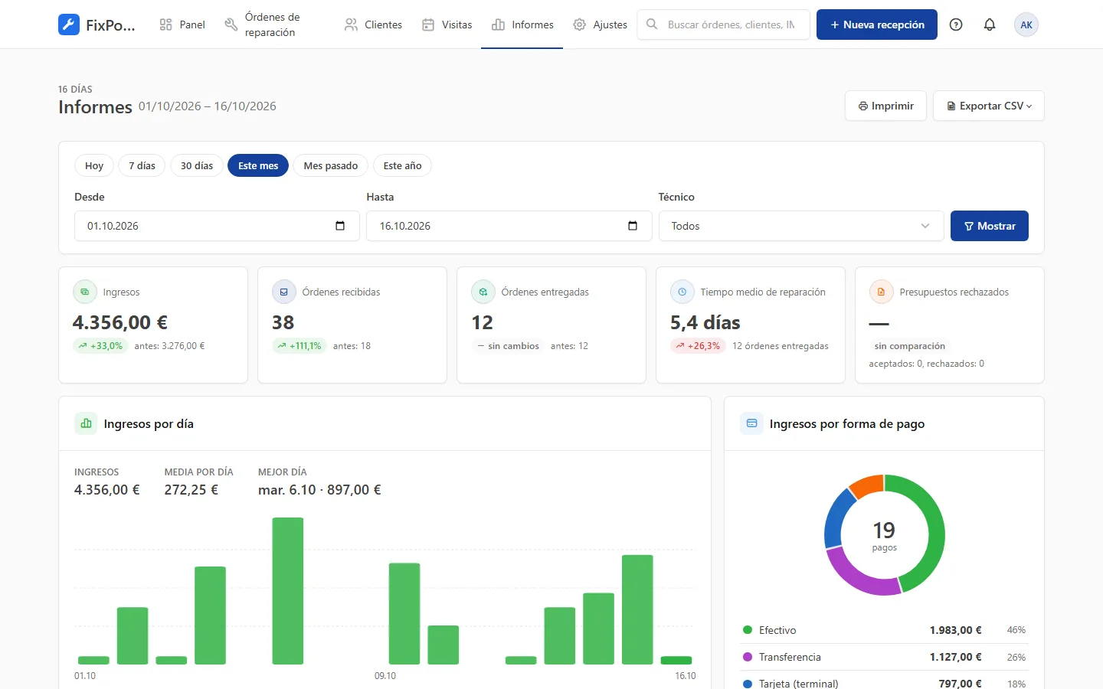Click the Órdenes recibidas card icon
Screen dimensions: 1103x689
pos(284,292)
